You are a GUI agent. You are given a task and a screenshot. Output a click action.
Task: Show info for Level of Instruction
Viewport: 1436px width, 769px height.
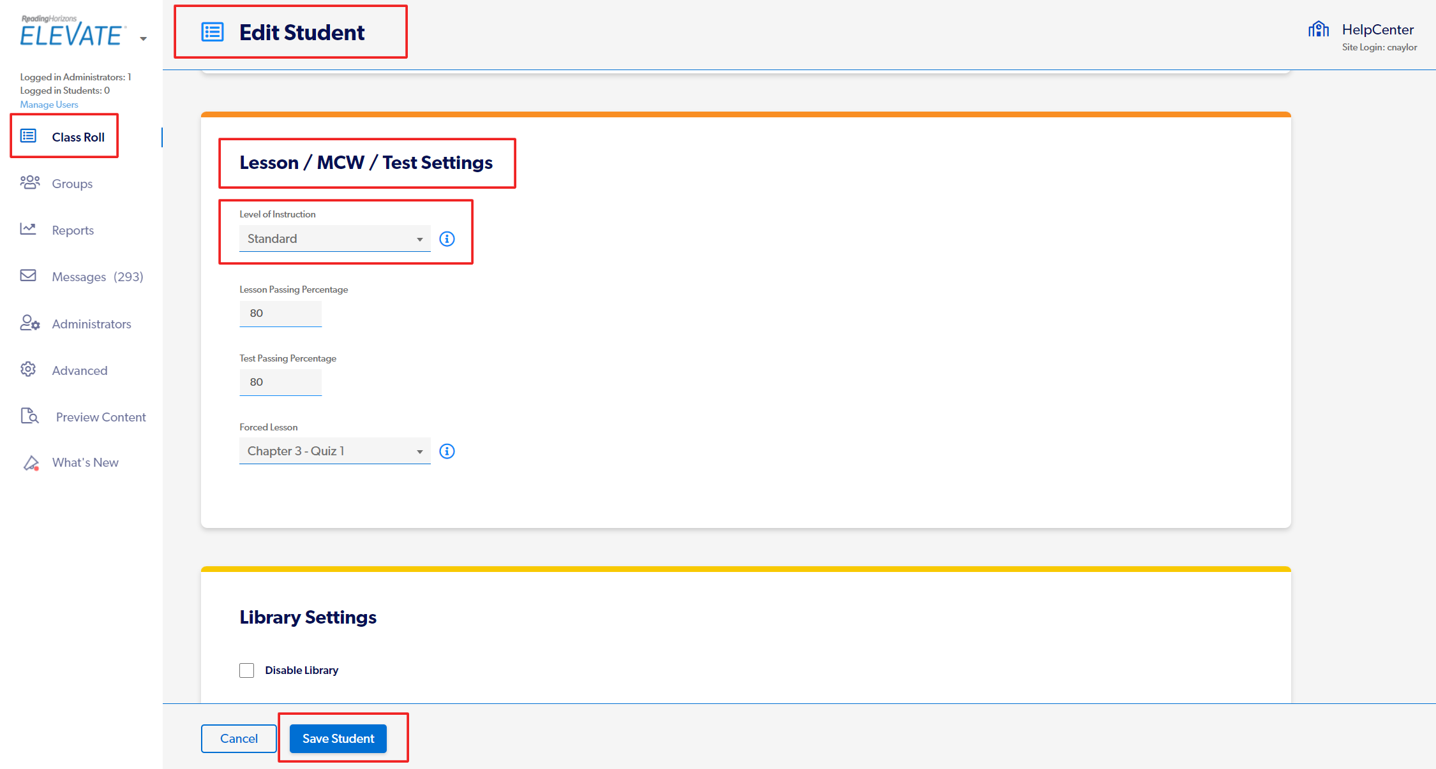pos(447,239)
